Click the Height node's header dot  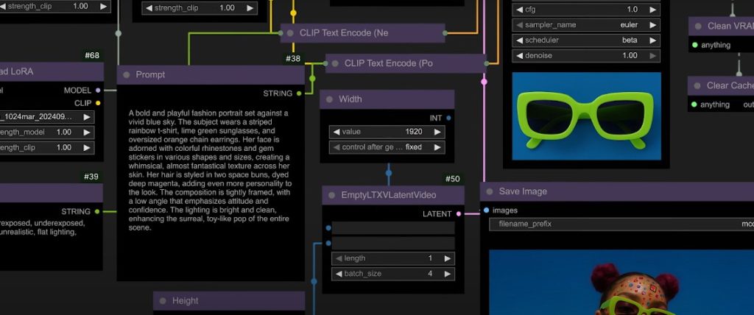163,301
